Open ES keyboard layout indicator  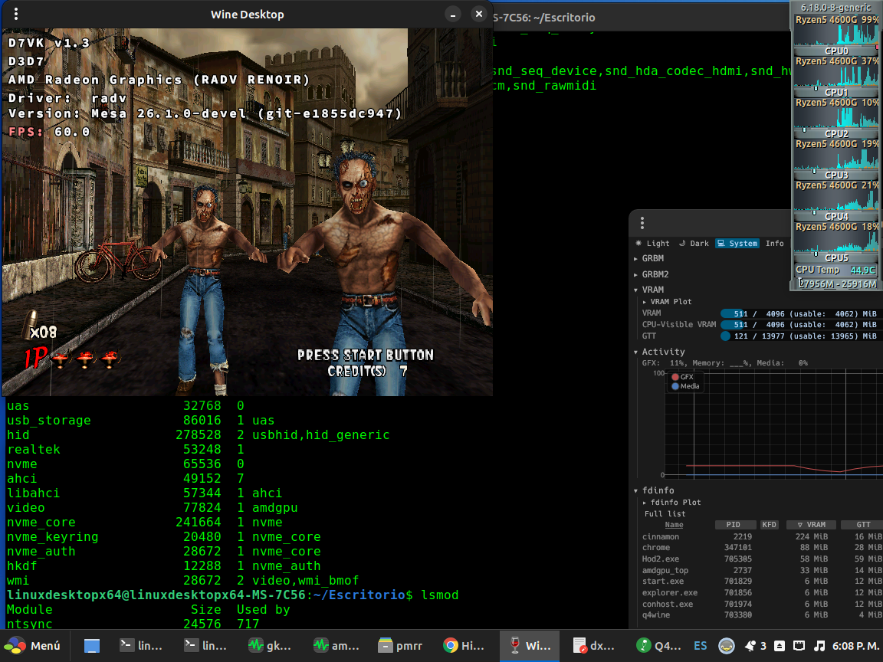click(700, 646)
